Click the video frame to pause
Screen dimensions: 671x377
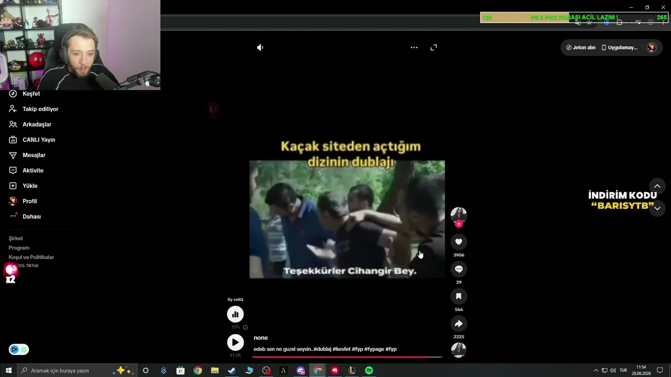(x=347, y=219)
